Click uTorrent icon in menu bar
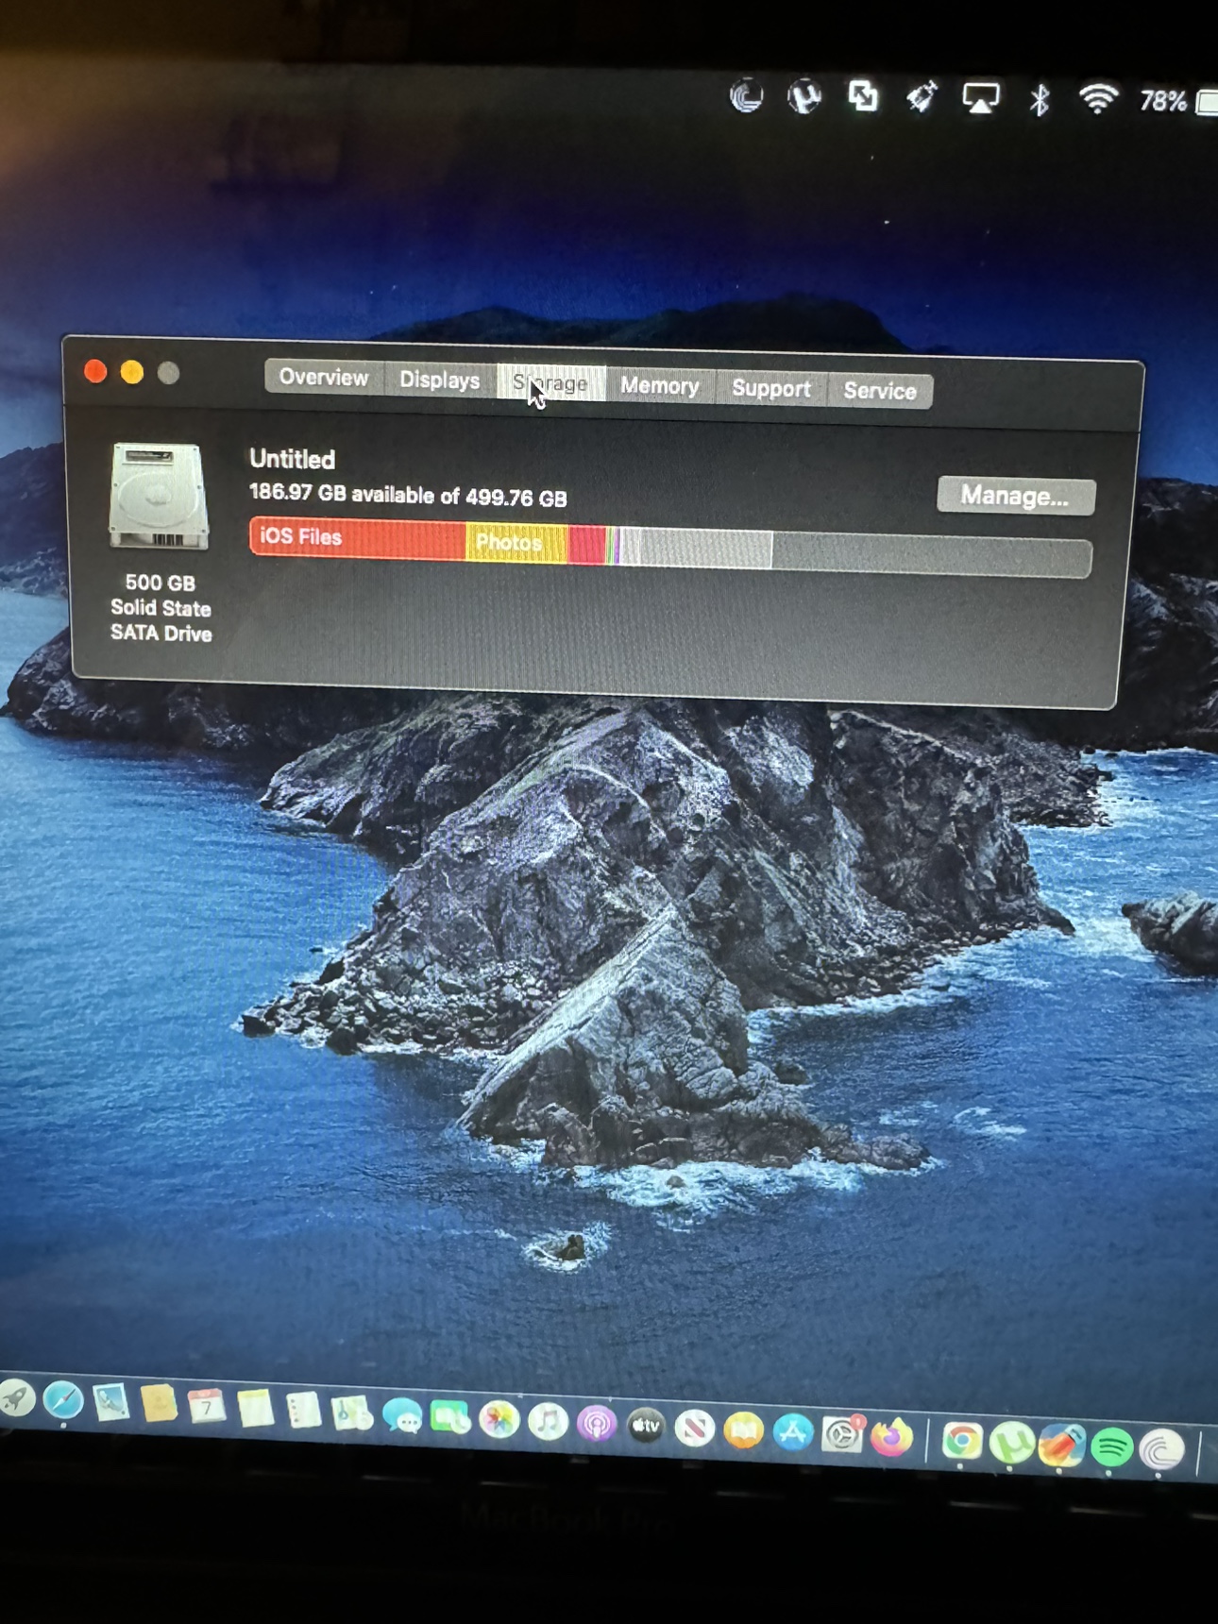Viewport: 1218px width, 1624px height. 804,97
